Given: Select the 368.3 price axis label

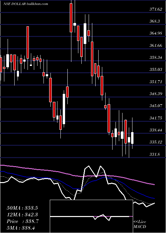Looking at the screenshot, I should (x=154, y=21).
